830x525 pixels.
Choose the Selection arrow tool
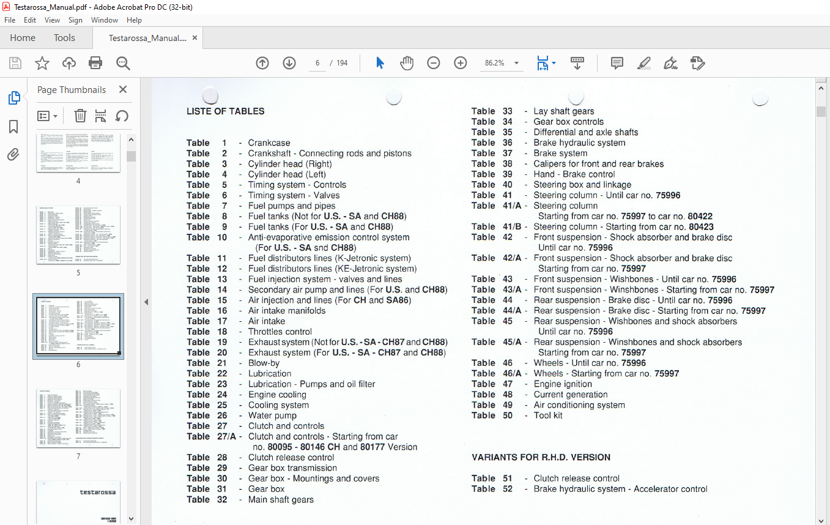380,63
